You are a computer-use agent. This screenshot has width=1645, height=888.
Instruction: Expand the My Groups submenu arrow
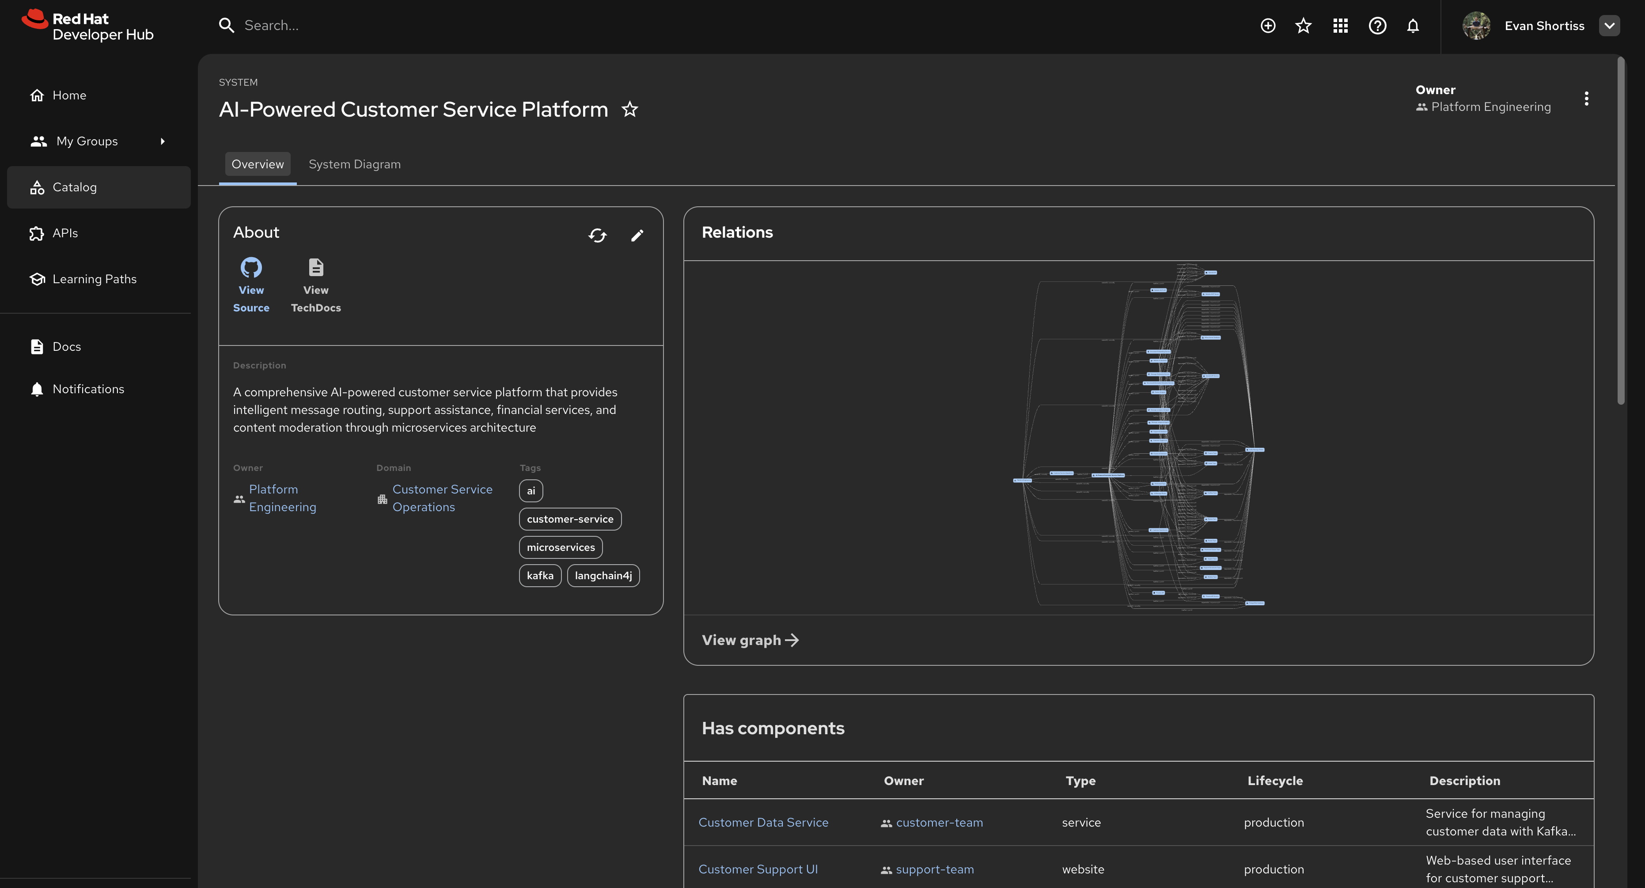coord(162,141)
